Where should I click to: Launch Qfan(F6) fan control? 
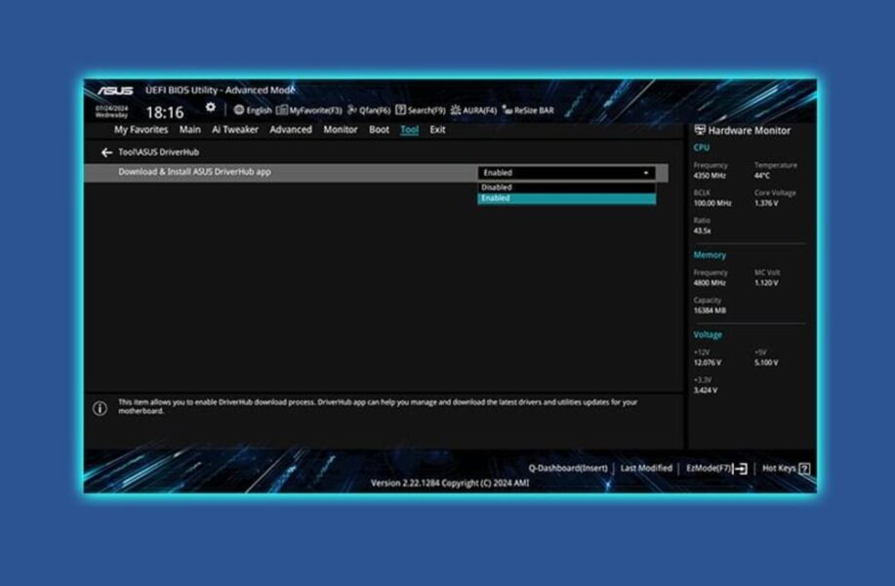[x=369, y=110]
